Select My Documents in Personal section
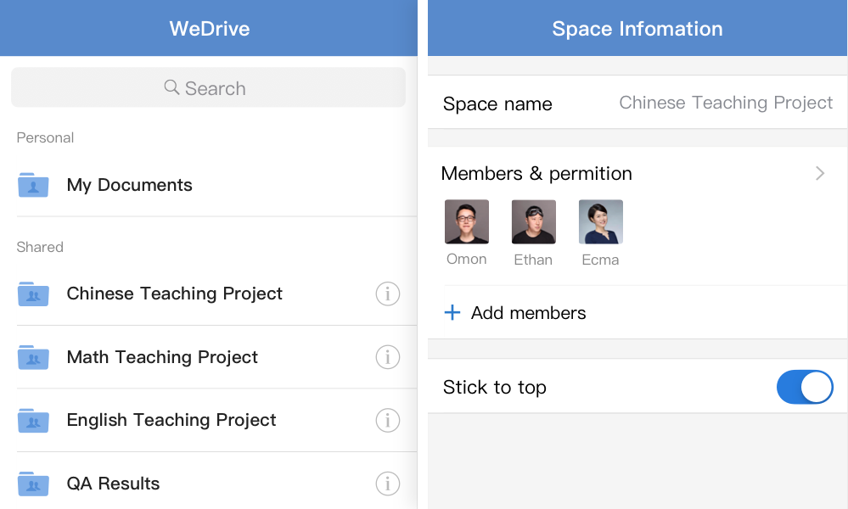 pyautogui.click(x=130, y=185)
